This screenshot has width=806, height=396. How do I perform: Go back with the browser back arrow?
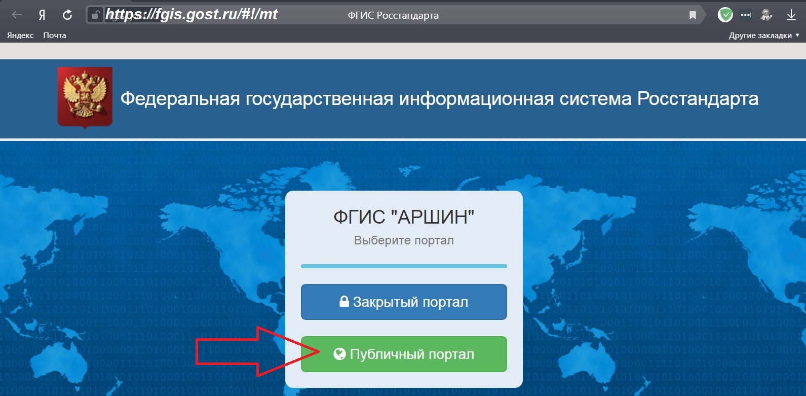click(x=17, y=15)
